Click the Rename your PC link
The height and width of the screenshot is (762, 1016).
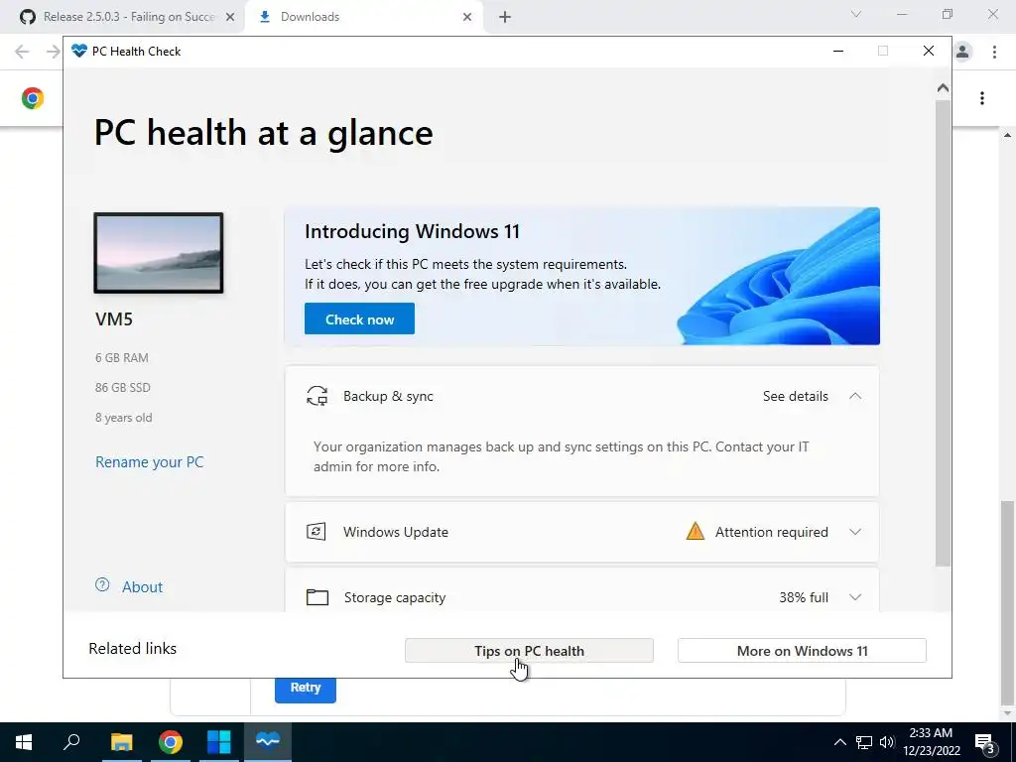coord(150,462)
